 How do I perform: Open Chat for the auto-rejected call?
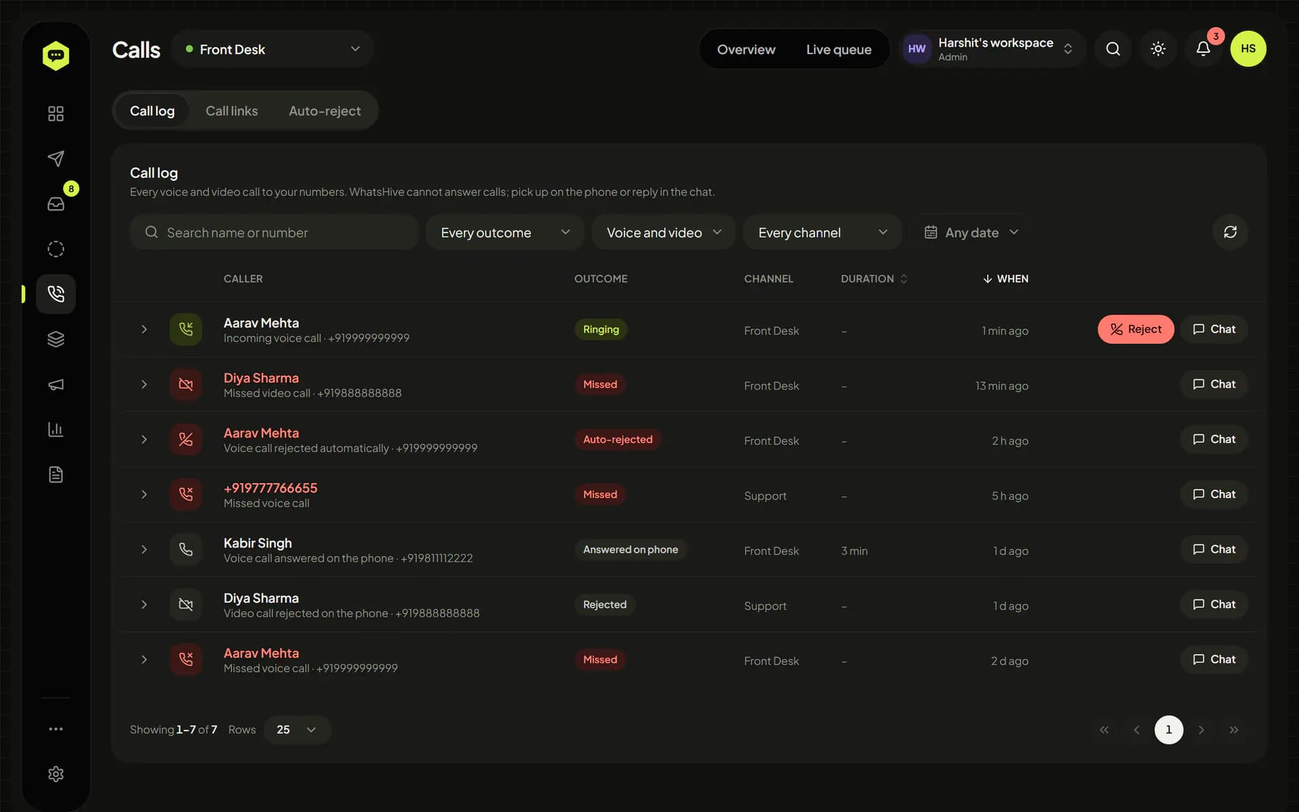coord(1214,439)
